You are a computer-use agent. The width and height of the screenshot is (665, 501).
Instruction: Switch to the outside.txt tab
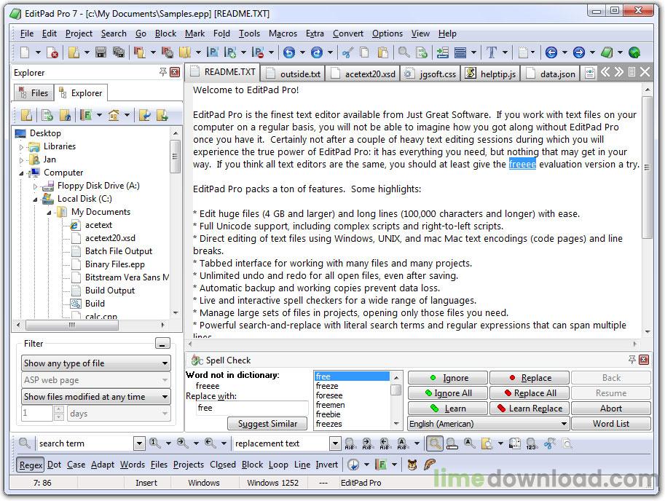(x=293, y=74)
